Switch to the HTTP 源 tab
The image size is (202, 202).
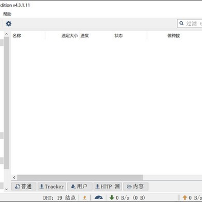(x=108, y=186)
